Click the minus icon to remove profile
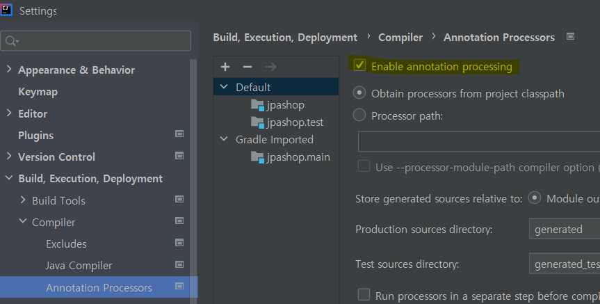 pyautogui.click(x=248, y=67)
